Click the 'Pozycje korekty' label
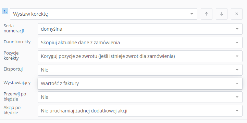 pyautogui.click(x=11, y=56)
